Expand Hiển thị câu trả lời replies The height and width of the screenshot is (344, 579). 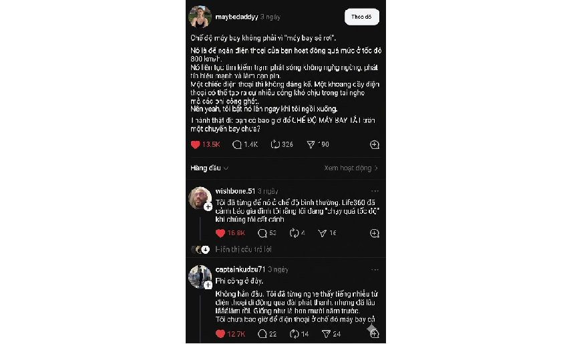coord(243,249)
